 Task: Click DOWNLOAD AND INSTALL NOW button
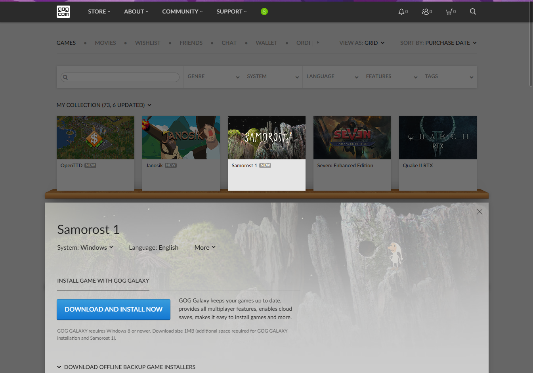[x=113, y=310]
